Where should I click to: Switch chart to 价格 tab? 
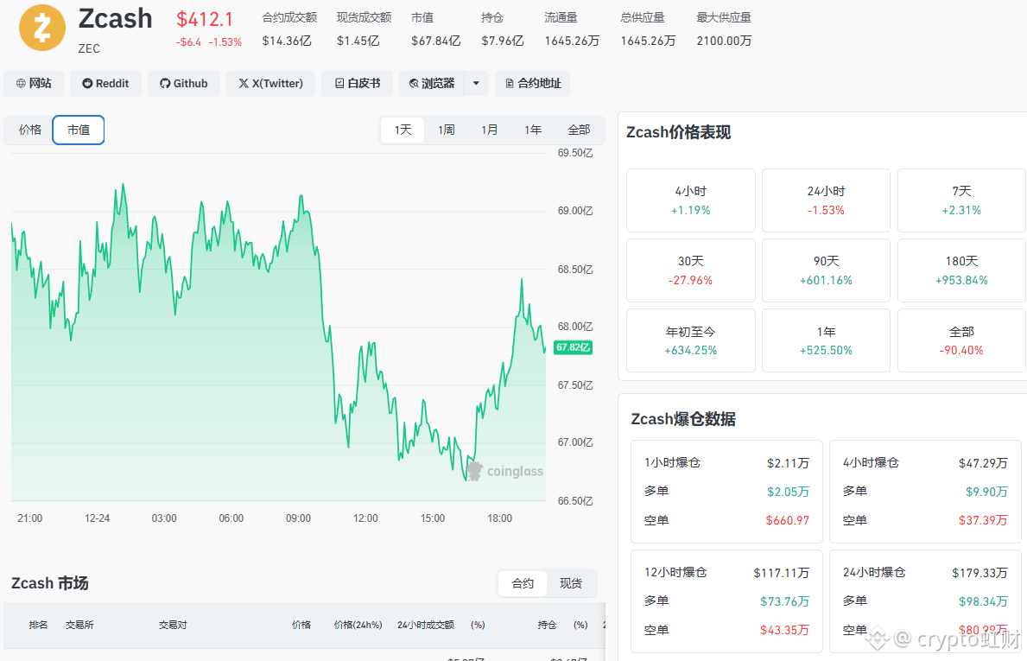tap(29, 130)
